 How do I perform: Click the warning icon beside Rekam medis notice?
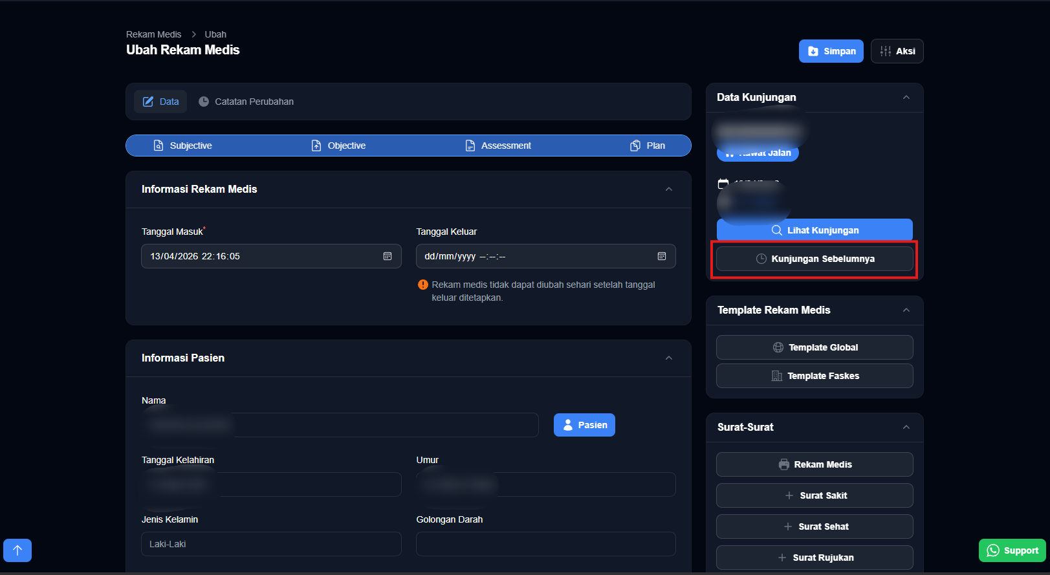click(423, 285)
